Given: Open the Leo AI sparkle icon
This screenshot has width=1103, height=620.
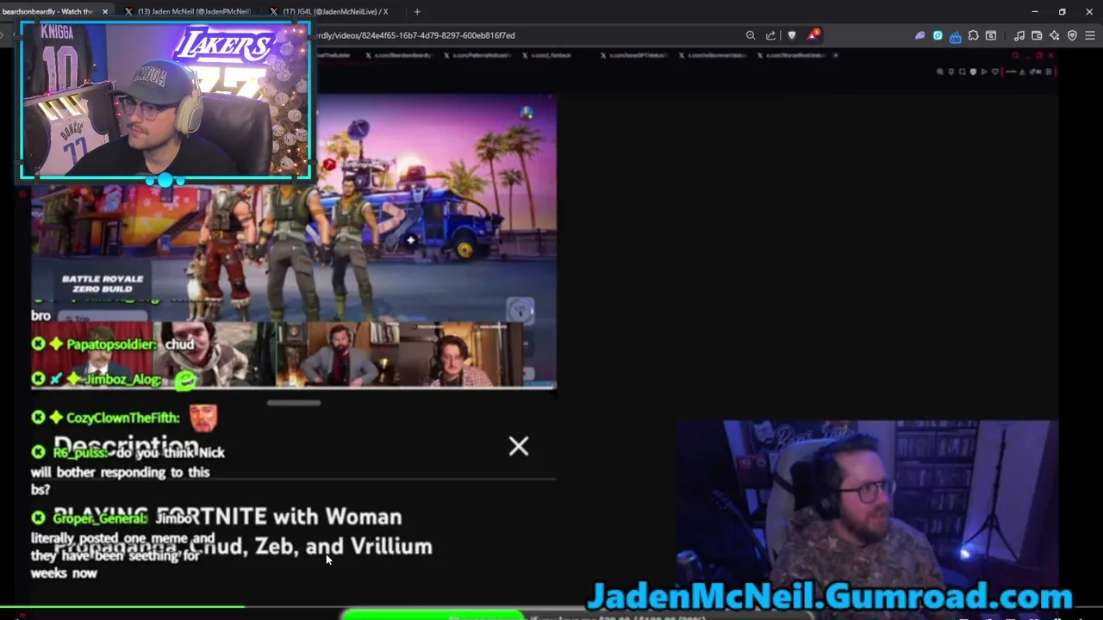Looking at the screenshot, I should pos(1055,35).
